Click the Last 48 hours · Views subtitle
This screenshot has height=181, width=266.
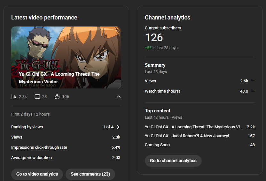click(163, 117)
